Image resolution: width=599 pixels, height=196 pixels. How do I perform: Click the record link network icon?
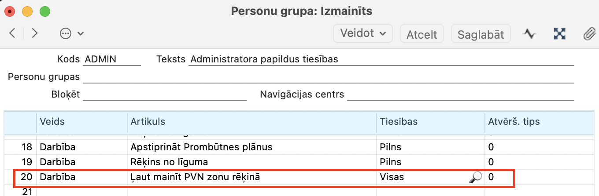559,34
